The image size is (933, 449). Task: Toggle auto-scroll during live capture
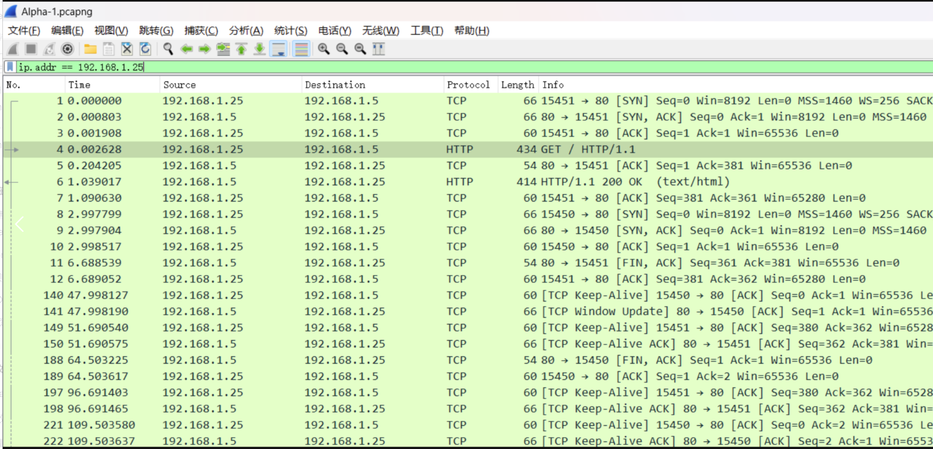coord(278,49)
